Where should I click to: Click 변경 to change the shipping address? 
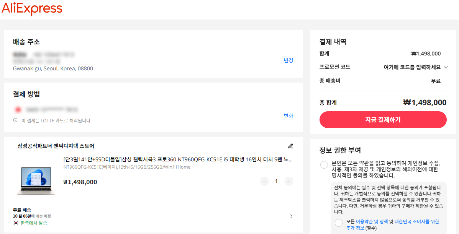click(x=289, y=60)
